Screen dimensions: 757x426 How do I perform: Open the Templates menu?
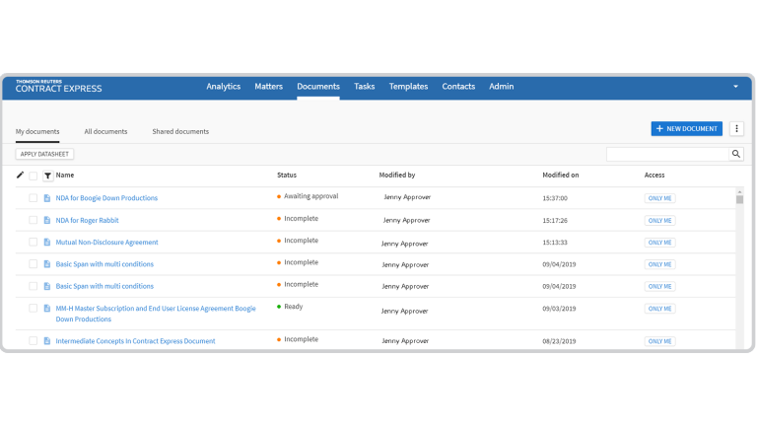coord(408,87)
